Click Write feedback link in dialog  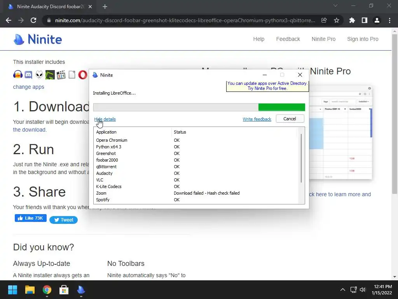click(257, 119)
